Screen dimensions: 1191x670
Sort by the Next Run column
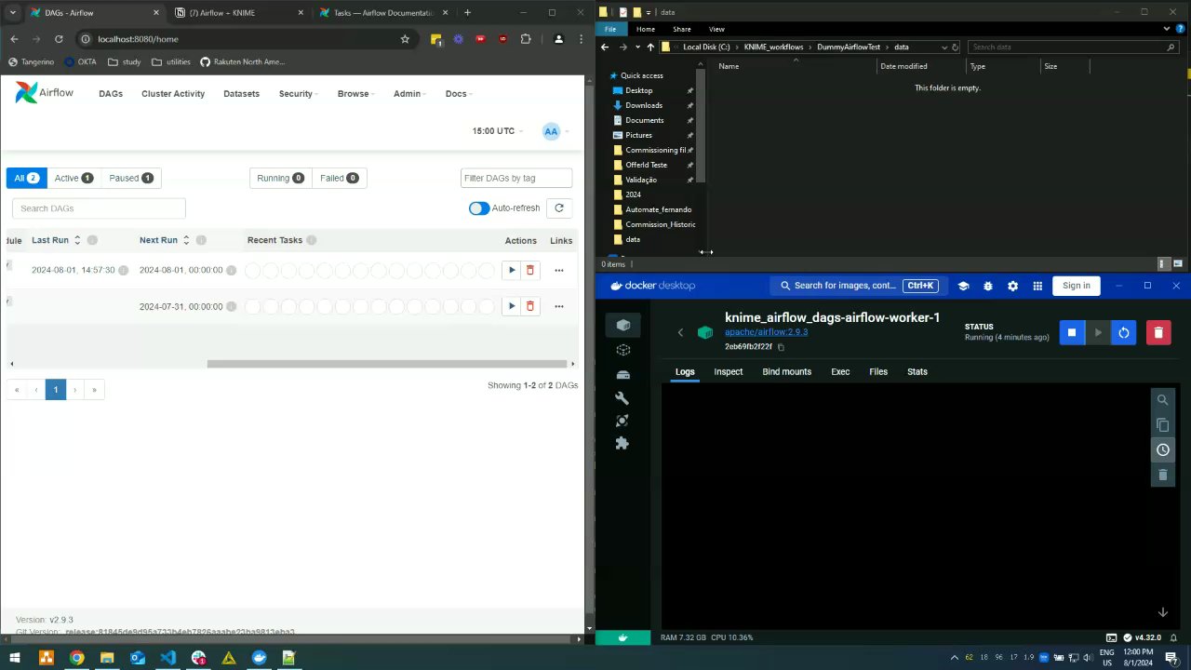165,240
